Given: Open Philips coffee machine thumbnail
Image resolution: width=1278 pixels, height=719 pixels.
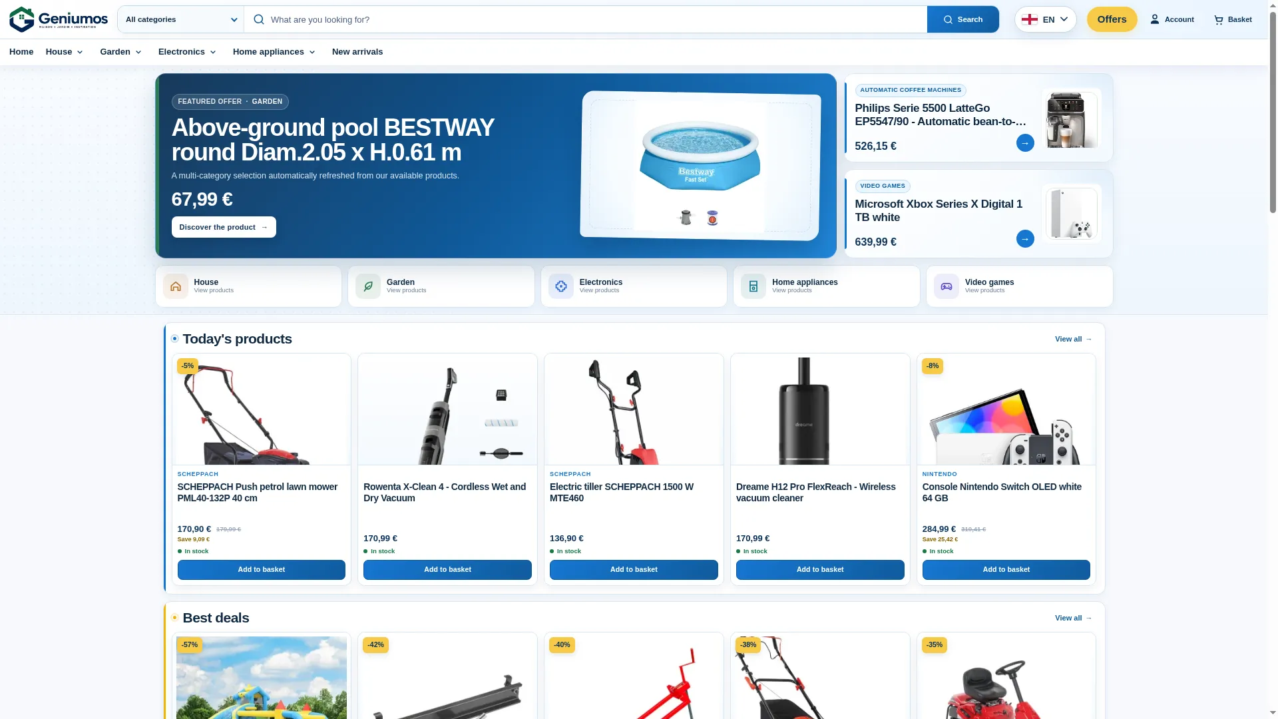Looking at the screenshot, I should point(1071,119).
